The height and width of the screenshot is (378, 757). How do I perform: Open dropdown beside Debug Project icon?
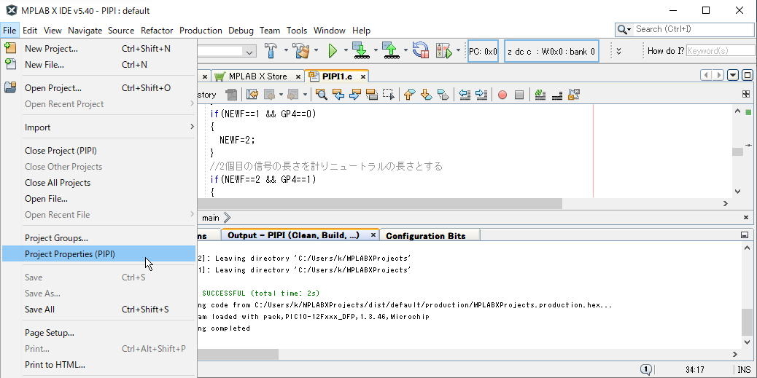458,50
